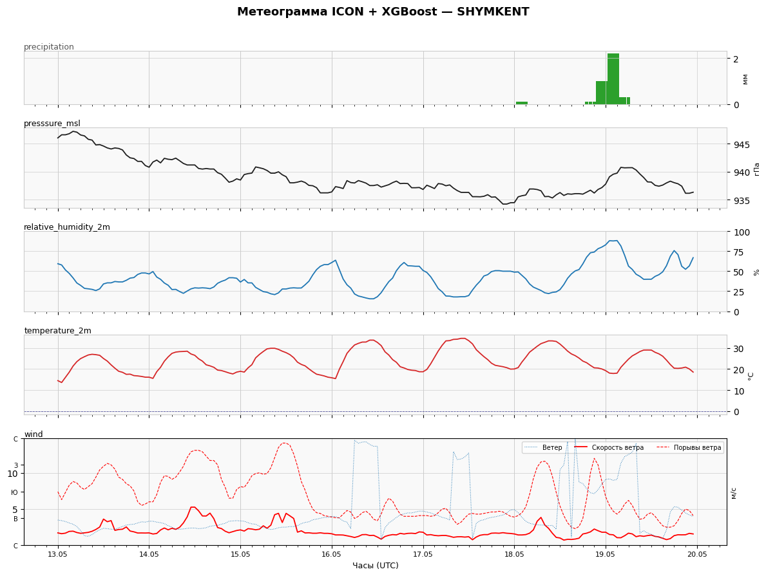Click the wind panel label
The height and width of the screenshot is (576, 766).
click(34, 434)
